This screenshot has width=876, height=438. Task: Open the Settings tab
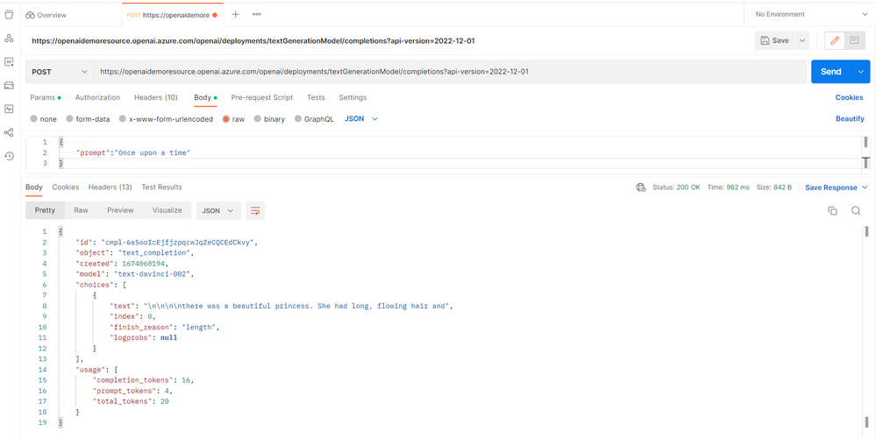(353, 97)
